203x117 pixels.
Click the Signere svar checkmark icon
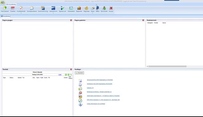(62, 8)
